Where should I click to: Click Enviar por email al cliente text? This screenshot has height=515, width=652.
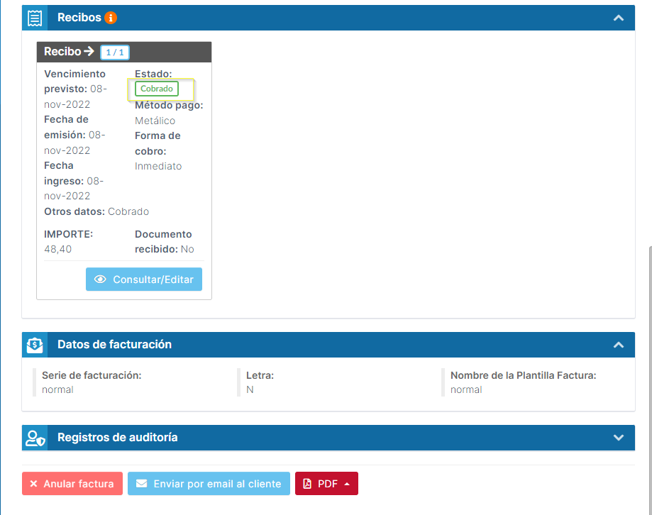pyautogui.click(x=217, y=484)
